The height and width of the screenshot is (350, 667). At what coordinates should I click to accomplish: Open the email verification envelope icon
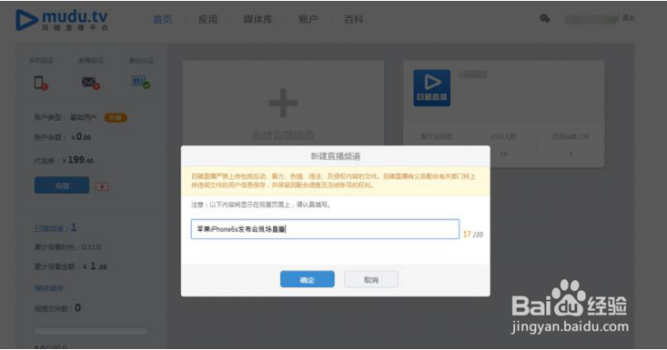(x=91, y=83)
